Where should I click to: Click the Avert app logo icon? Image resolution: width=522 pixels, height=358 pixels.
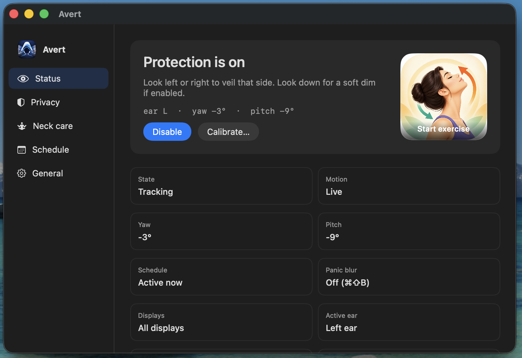tap(27, 49)
